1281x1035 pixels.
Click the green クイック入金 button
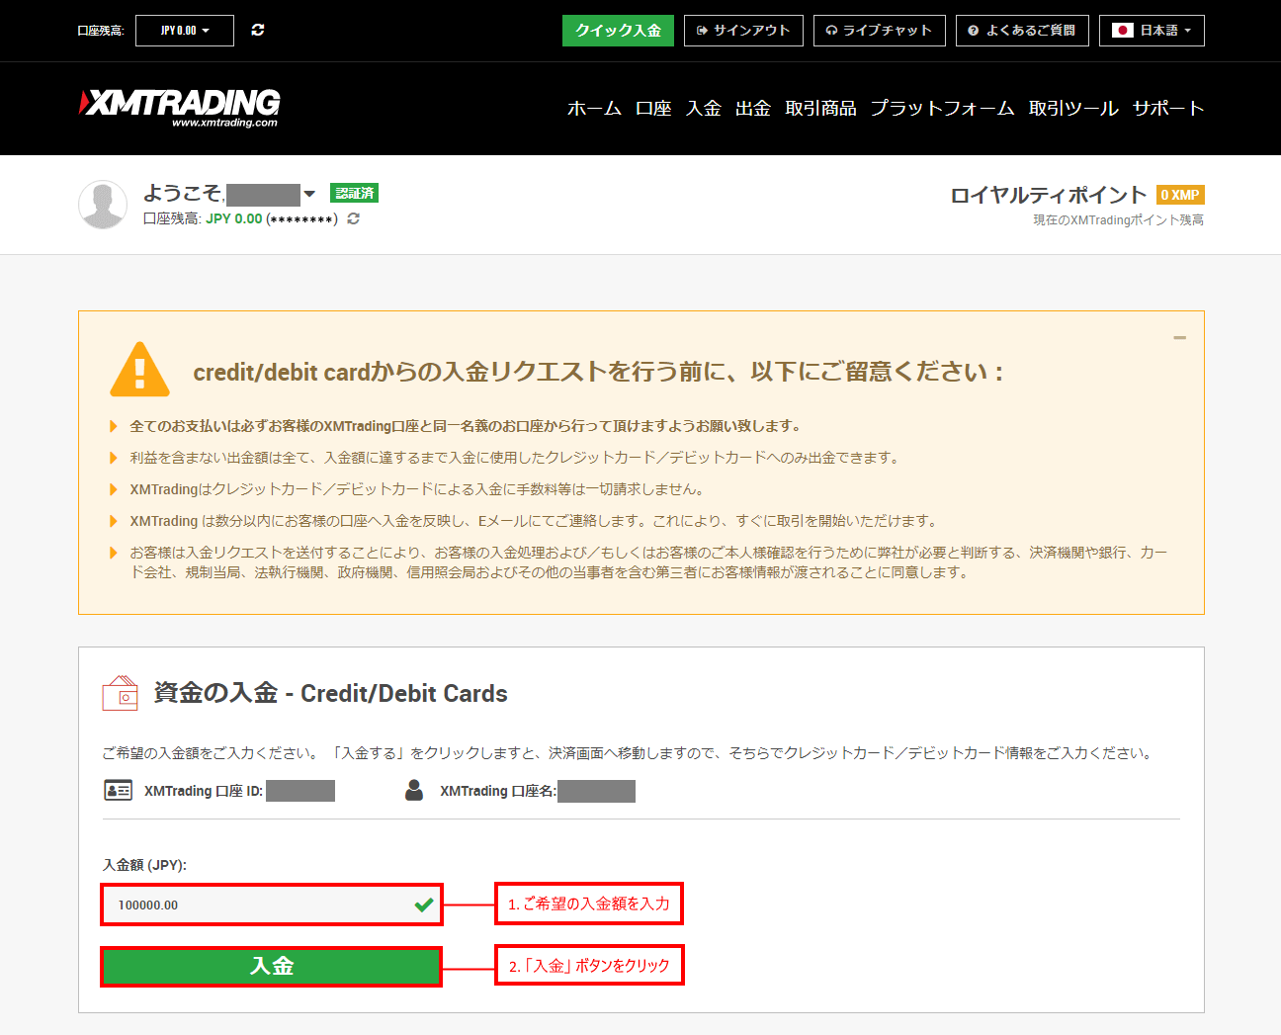[618, 31]
